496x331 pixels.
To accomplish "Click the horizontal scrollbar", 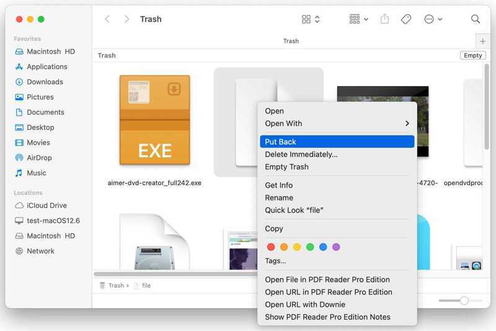I will (176, 274).
